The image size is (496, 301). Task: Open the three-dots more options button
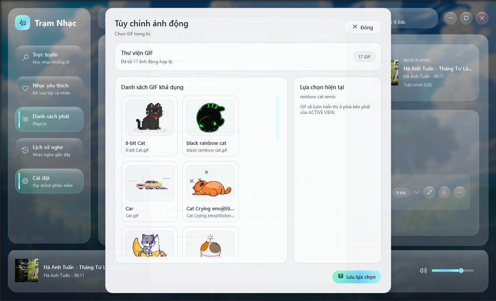point(459,192)
